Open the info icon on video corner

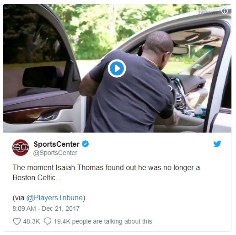click(225, 11)
